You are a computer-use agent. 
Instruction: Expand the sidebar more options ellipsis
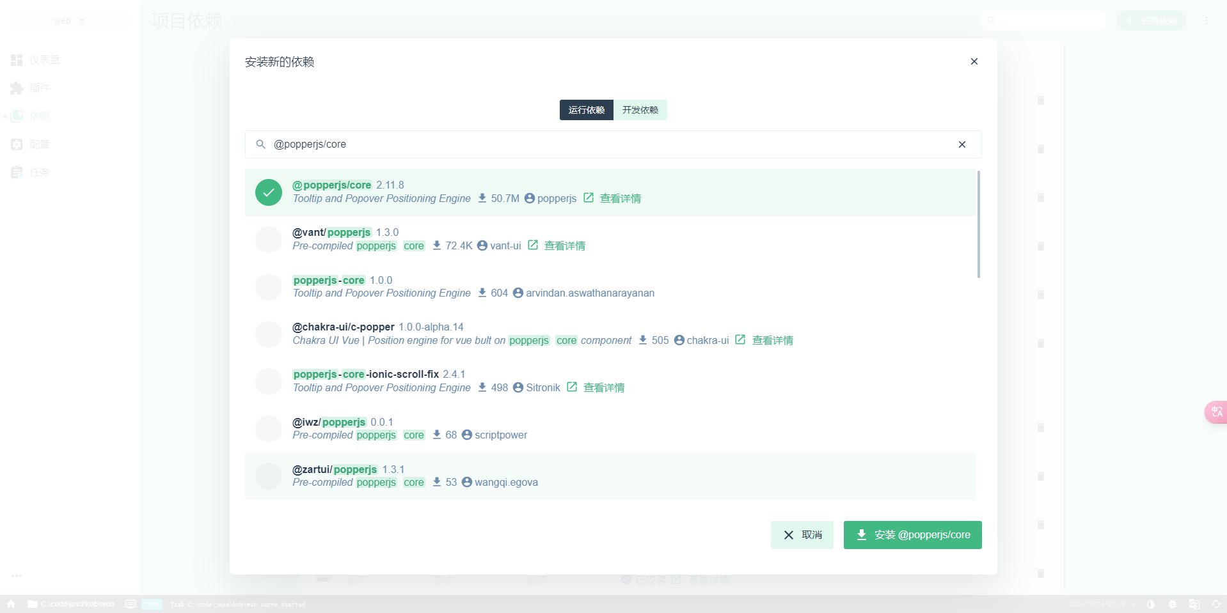click(17, 576)
